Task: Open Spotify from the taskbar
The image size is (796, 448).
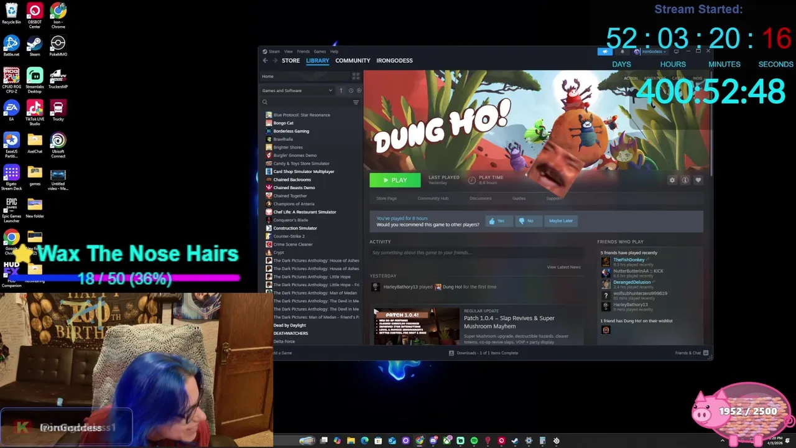Action: pyautogui.click(x=474, y=441)
